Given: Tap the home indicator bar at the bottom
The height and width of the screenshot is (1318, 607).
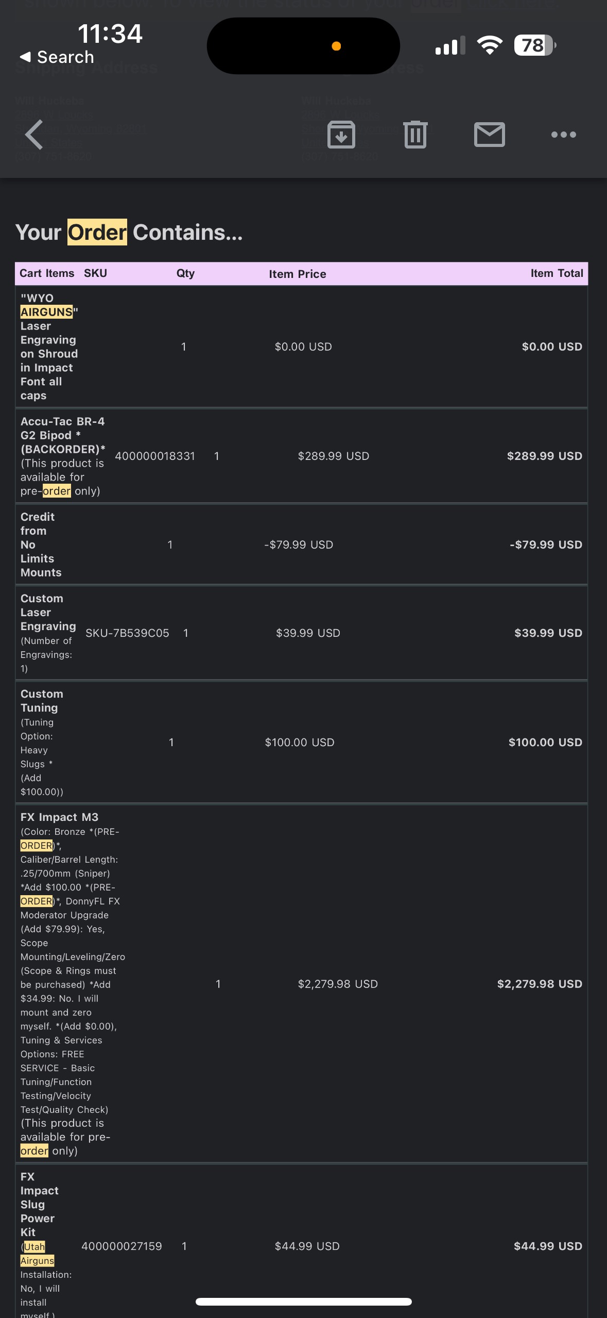Looking at the screenshot, I should pyautogui.click(x=303, y=1301).
